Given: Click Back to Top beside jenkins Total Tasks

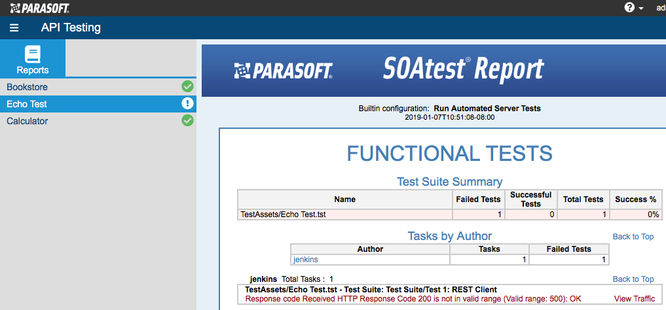Looking at the screenshot, I should pos(633,279).
